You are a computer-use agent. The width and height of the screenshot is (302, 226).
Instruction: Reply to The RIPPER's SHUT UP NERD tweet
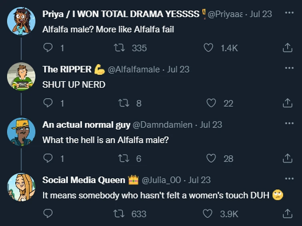[48, 103]
